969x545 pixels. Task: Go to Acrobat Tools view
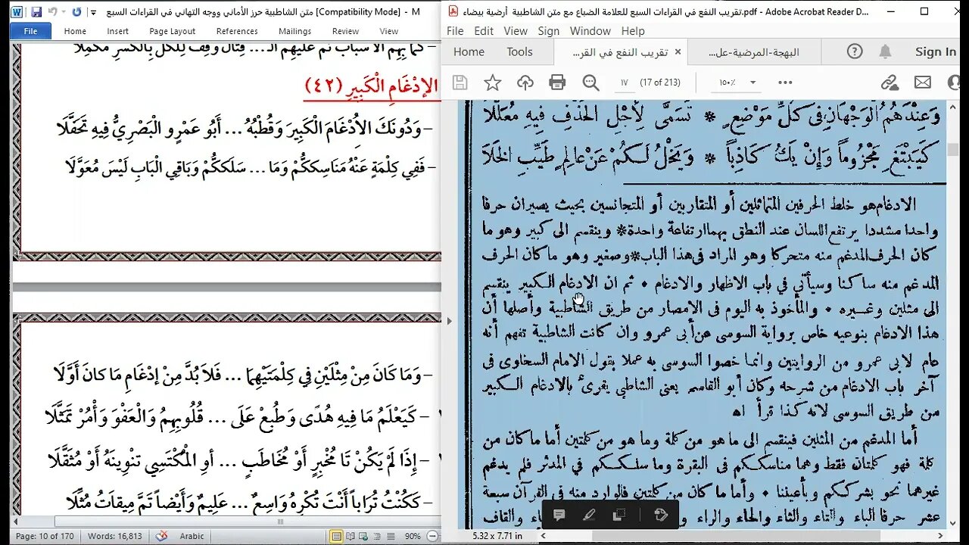(519, 51)
